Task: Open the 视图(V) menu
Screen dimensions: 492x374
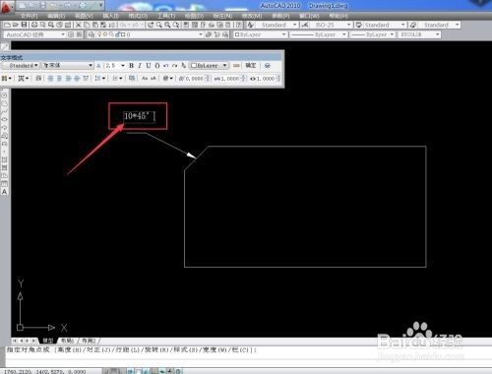Action: [84, 16]
